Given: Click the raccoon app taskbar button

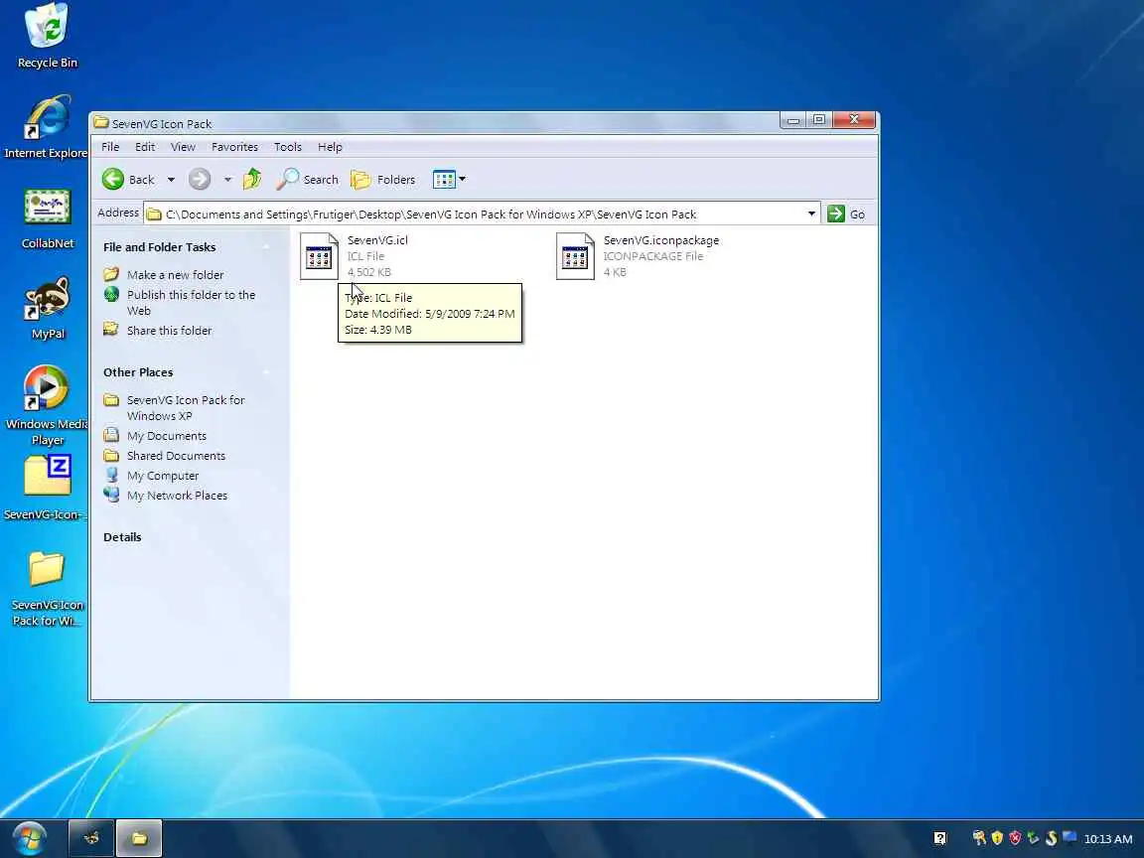Looking at the screenshot, I should pos(91,838).
